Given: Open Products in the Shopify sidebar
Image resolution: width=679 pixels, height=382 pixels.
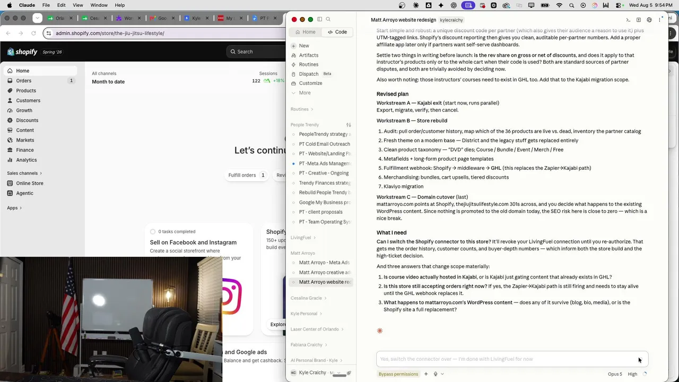Looking at the screenshot, I should [x=41, y=91].
